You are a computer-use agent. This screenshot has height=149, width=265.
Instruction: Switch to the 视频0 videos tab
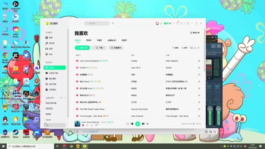(x=124, y=40)
